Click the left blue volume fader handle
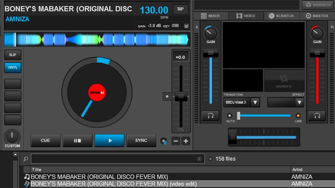This screenshot has height=188, width=335. point(211,53)
